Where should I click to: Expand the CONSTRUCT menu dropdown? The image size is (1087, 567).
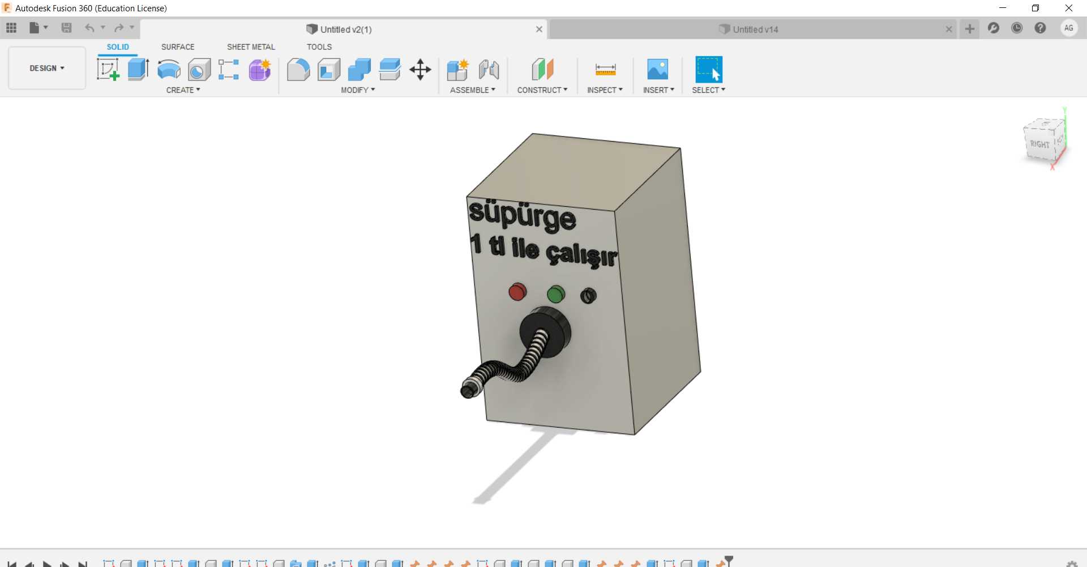pos(542,90)
